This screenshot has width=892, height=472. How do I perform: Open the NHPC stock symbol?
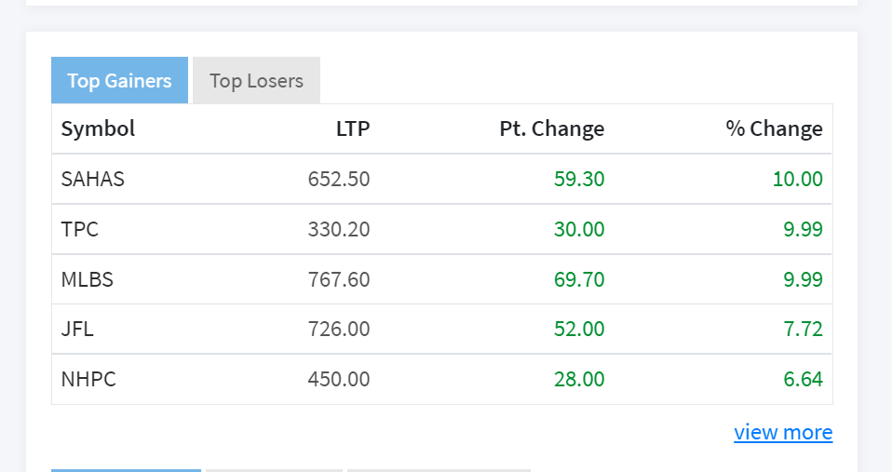(x=88, y=379)
